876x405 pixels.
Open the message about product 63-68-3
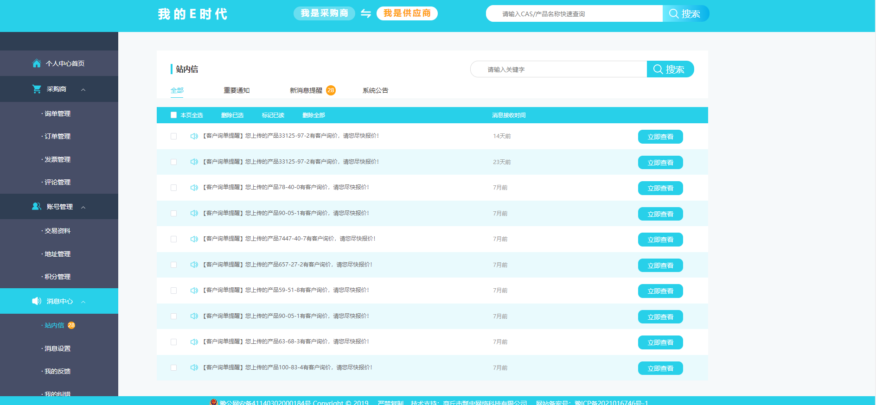click(286, 342)
